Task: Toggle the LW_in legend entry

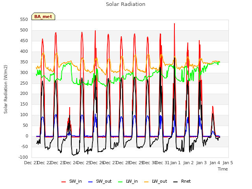Action: click(128, 181)
